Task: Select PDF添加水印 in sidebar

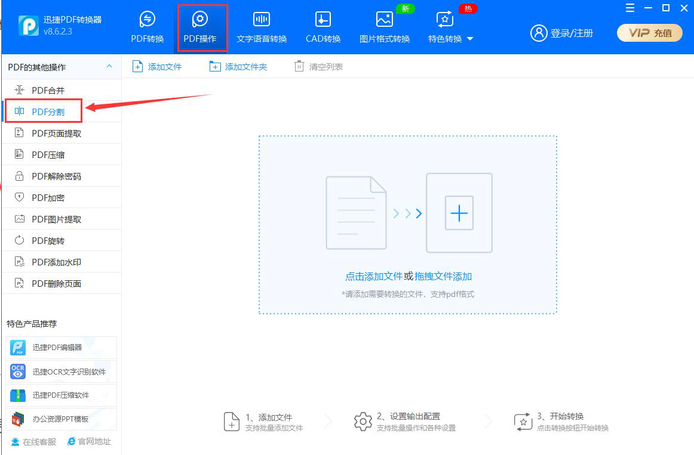Action: point(62,262)
